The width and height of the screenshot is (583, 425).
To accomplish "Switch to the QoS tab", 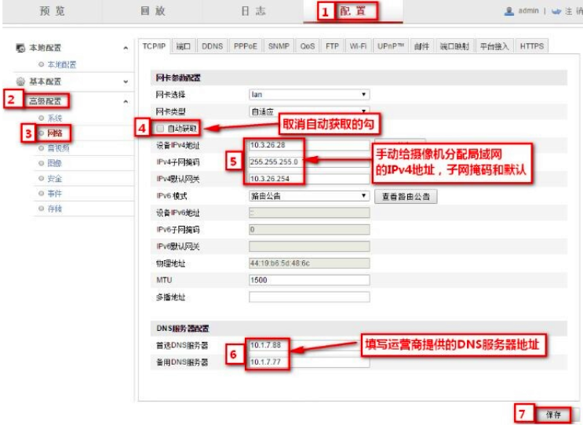I will tap(308, 46).
